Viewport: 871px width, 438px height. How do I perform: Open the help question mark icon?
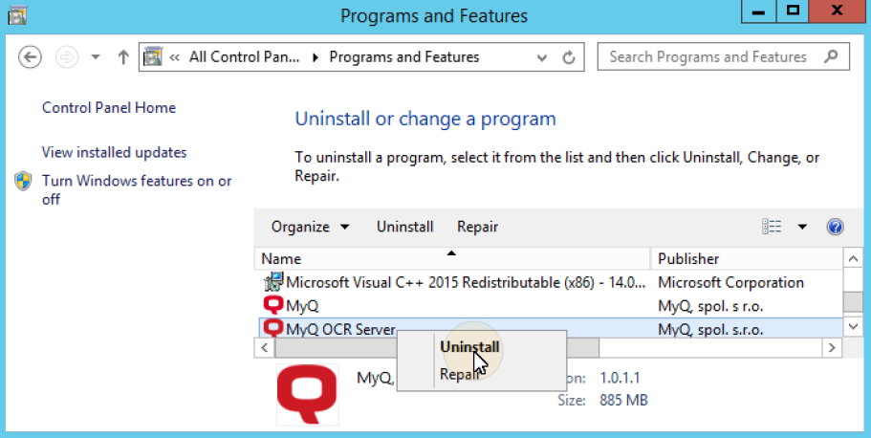pos(835,227)
